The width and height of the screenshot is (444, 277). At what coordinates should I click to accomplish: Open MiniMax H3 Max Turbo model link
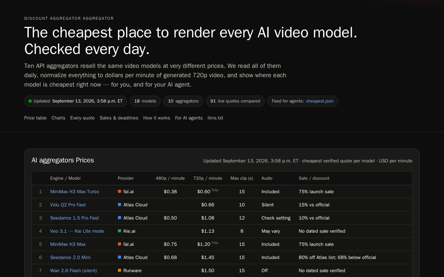(75, 191)
